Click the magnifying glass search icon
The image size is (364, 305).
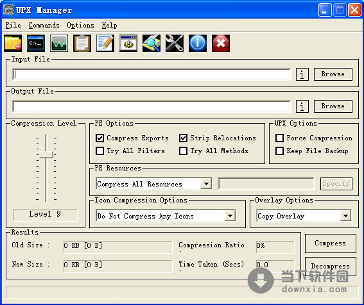click(152, 44)
